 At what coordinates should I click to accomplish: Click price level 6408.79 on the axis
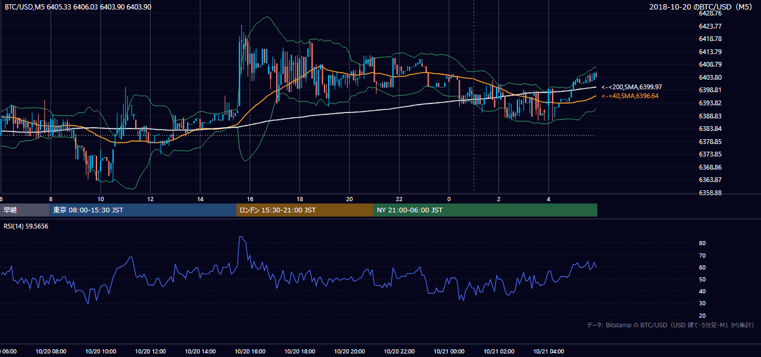tap(710, 64)
